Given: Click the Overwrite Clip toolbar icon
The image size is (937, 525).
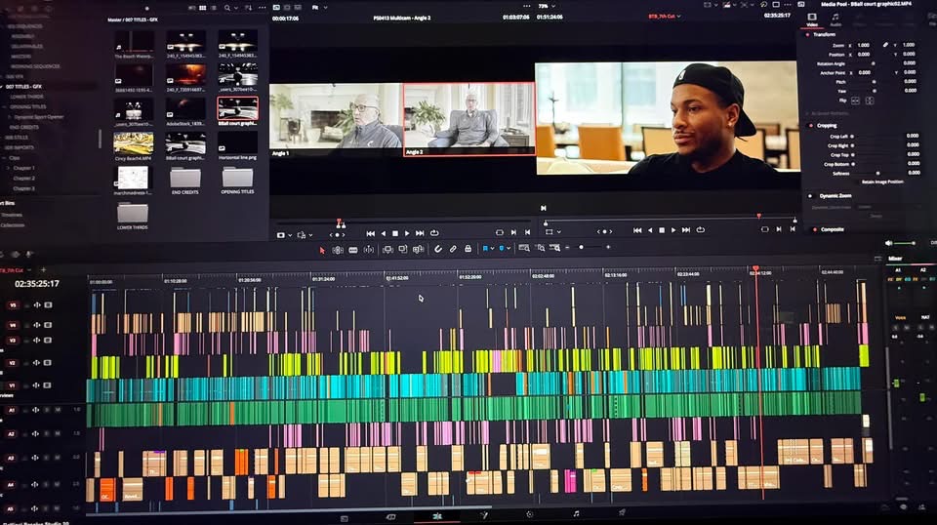Looking at the screenshot, I should tap(403, 250).
